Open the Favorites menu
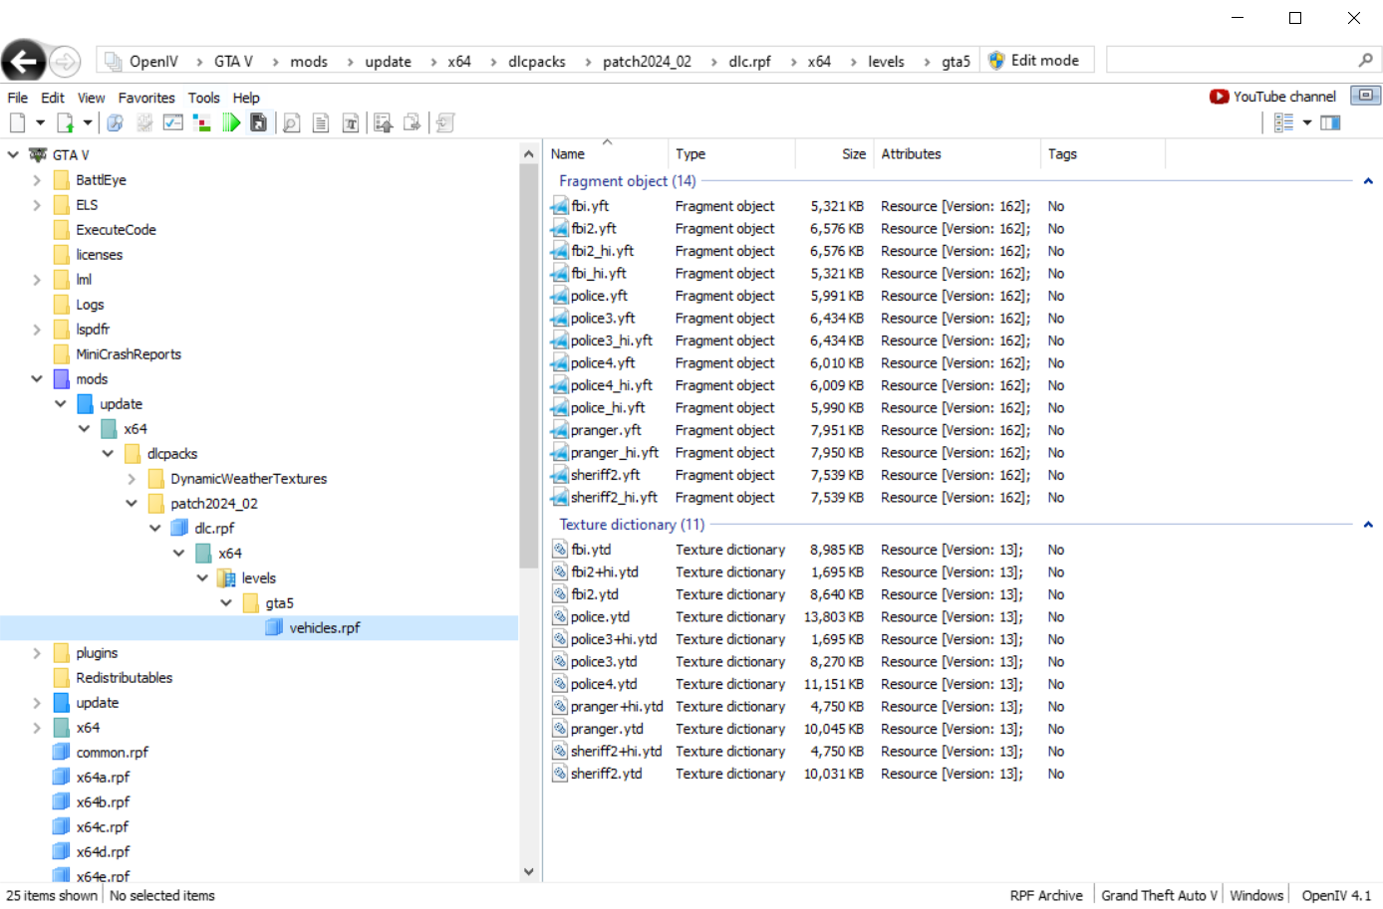 tap(146, 98)
